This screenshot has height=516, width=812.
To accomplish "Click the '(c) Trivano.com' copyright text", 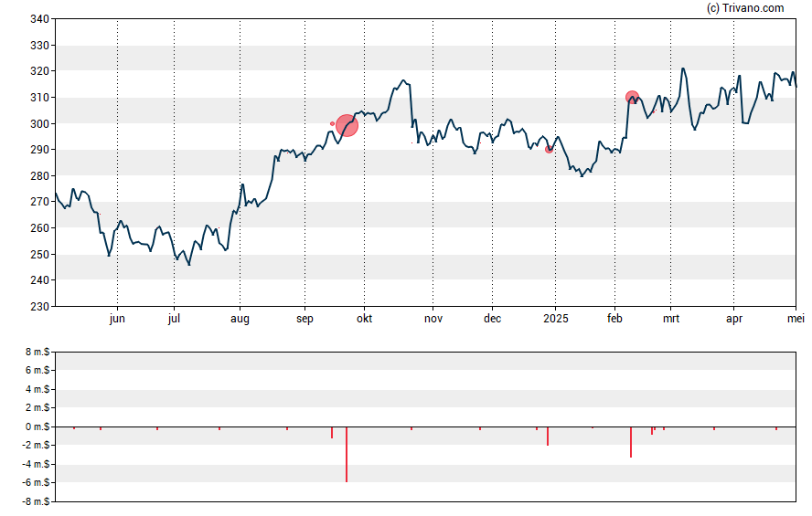I will (x=745, y=7).
